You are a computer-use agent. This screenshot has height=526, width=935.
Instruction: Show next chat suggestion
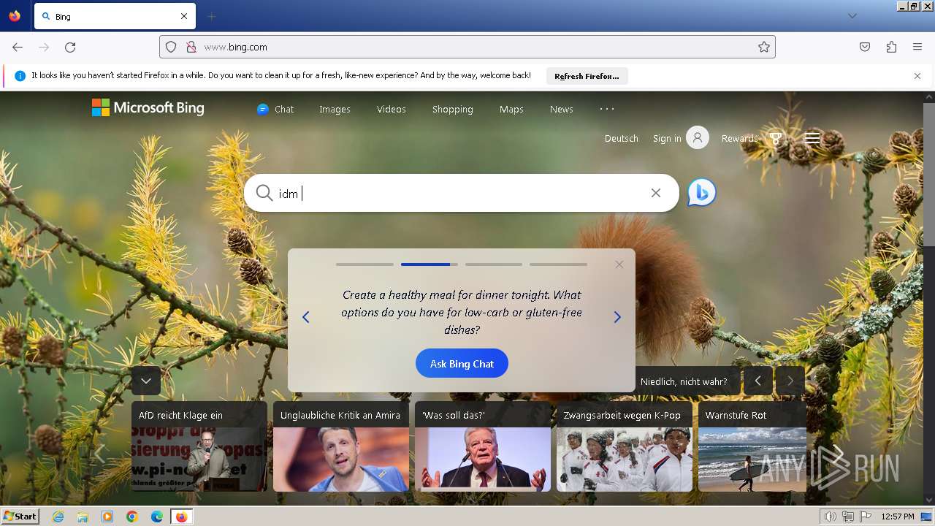[x=617, y=317]
